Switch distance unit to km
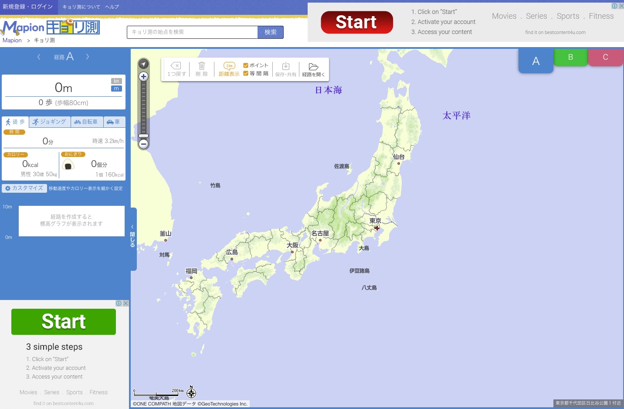Viewport: 624px width, 409px height. coord(116,81)
